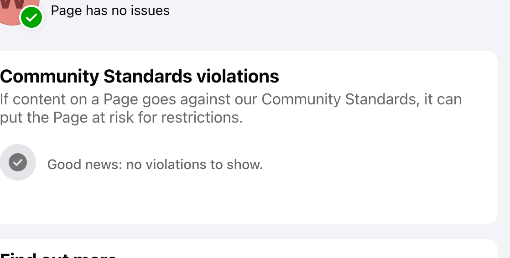
Task: Click blank area below the no violations message
Action: tap(182, 201)
